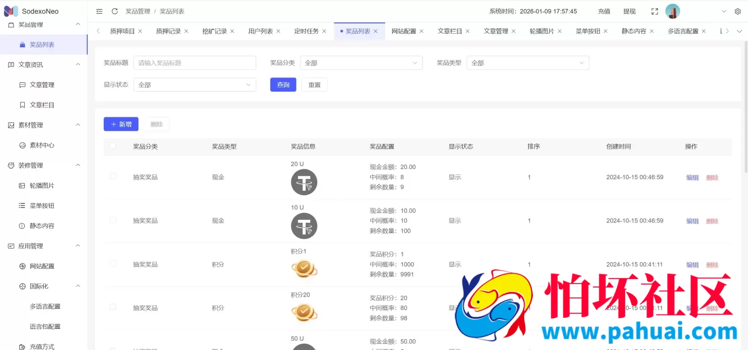This screenshot has width=748, height=350.
Task: Open 奖品列表 in the sidebar
Action: (x=43, y=45)
